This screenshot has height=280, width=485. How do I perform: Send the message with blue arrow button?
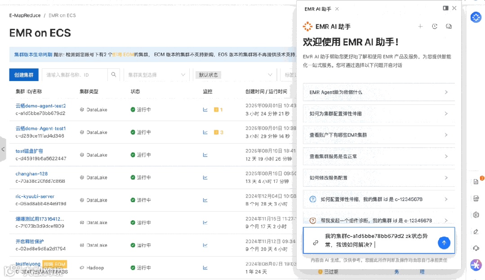[x=444, y=243]
